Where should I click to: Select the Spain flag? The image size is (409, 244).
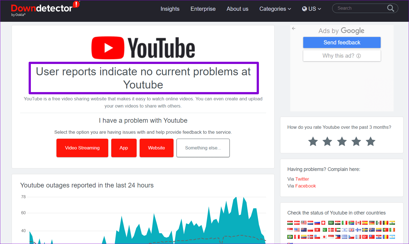365,223
